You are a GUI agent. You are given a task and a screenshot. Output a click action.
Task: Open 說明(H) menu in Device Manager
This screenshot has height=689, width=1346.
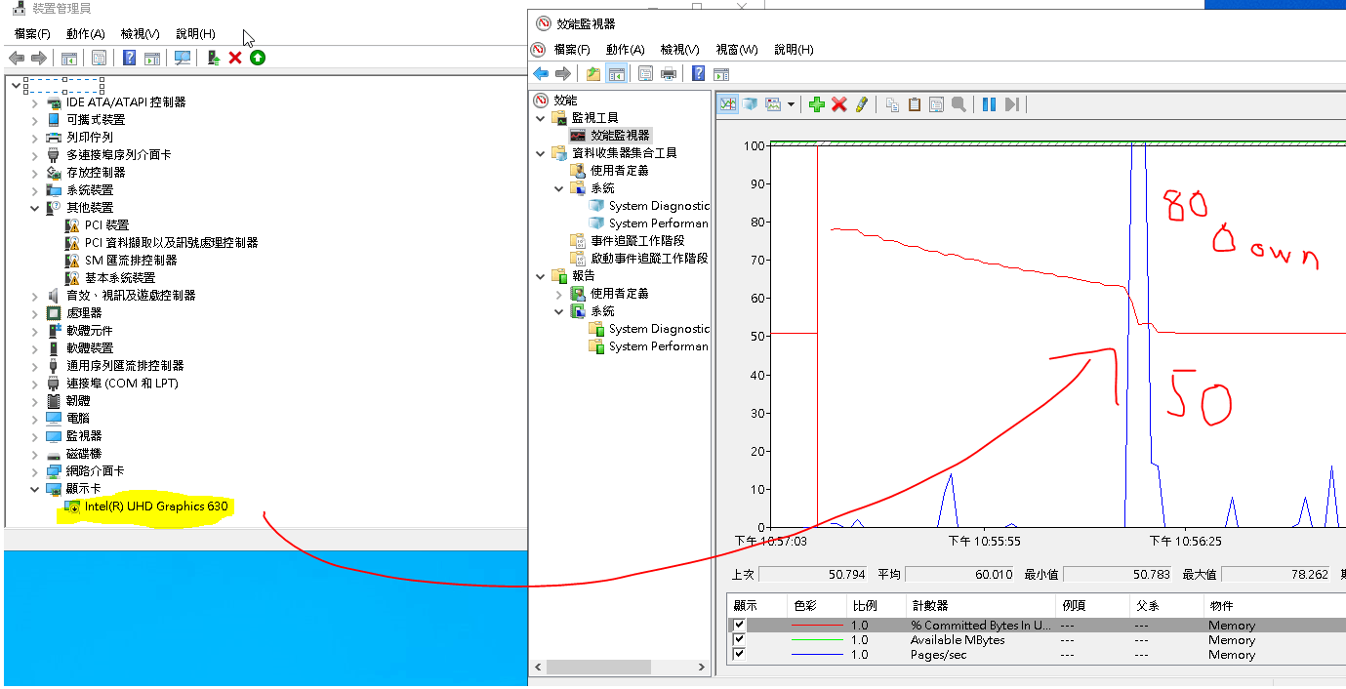195,33
